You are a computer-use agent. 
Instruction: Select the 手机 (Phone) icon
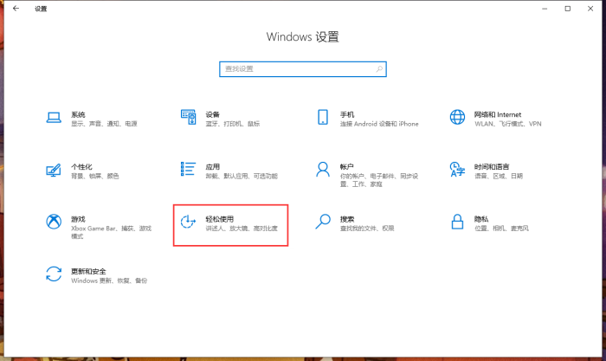[x=323, y=118]
